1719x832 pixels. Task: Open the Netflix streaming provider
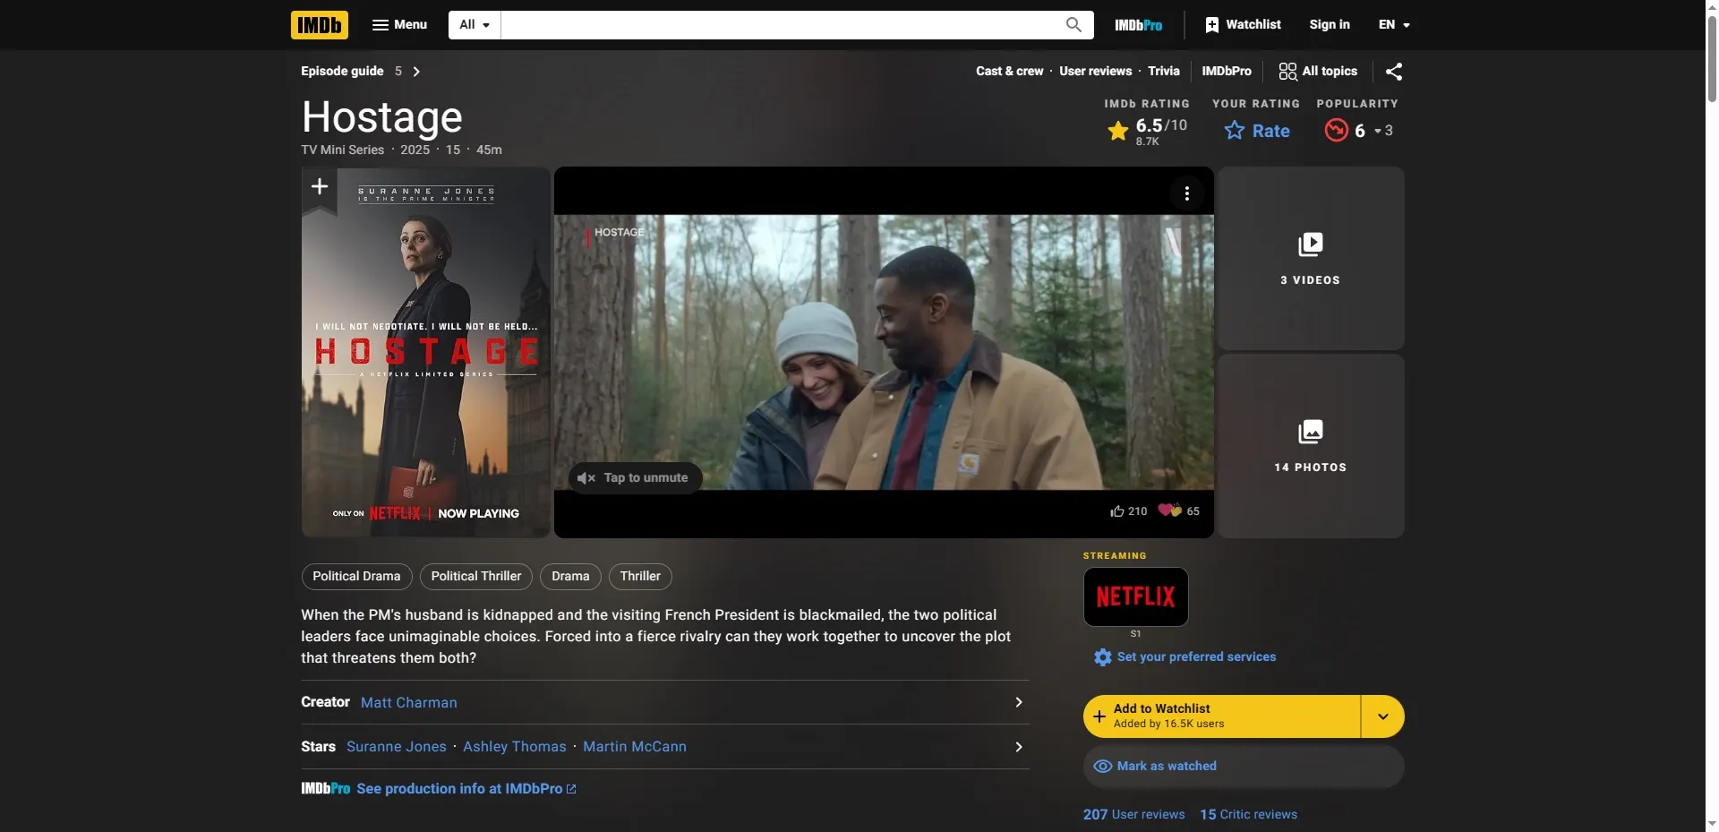coord(1135,596)
